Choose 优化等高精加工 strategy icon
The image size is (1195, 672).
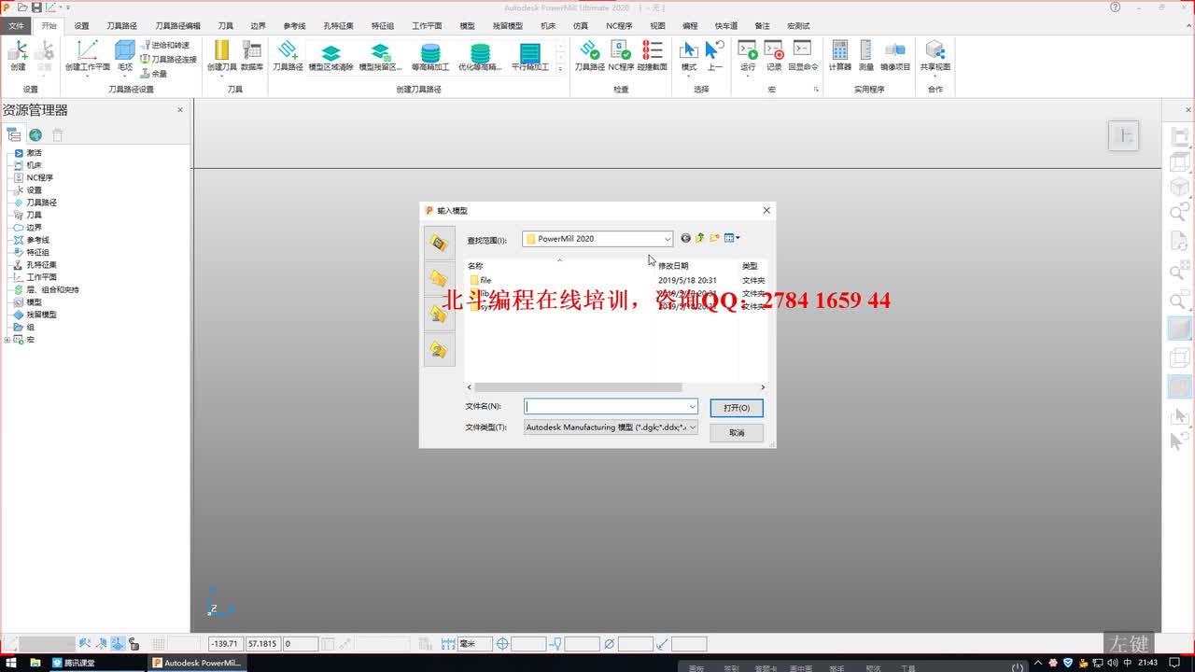point(480,56)
